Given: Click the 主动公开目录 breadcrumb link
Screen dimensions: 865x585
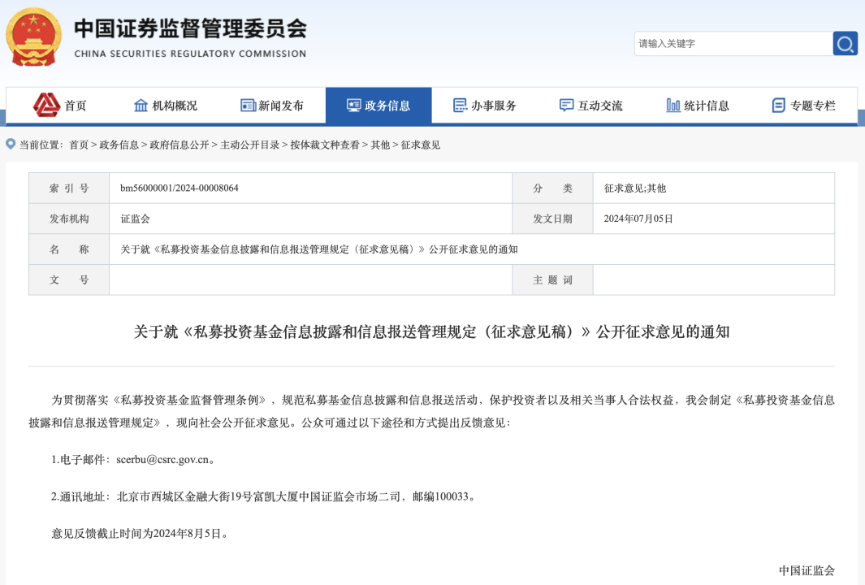Looking at the screenshot, I should pos(250,145).
